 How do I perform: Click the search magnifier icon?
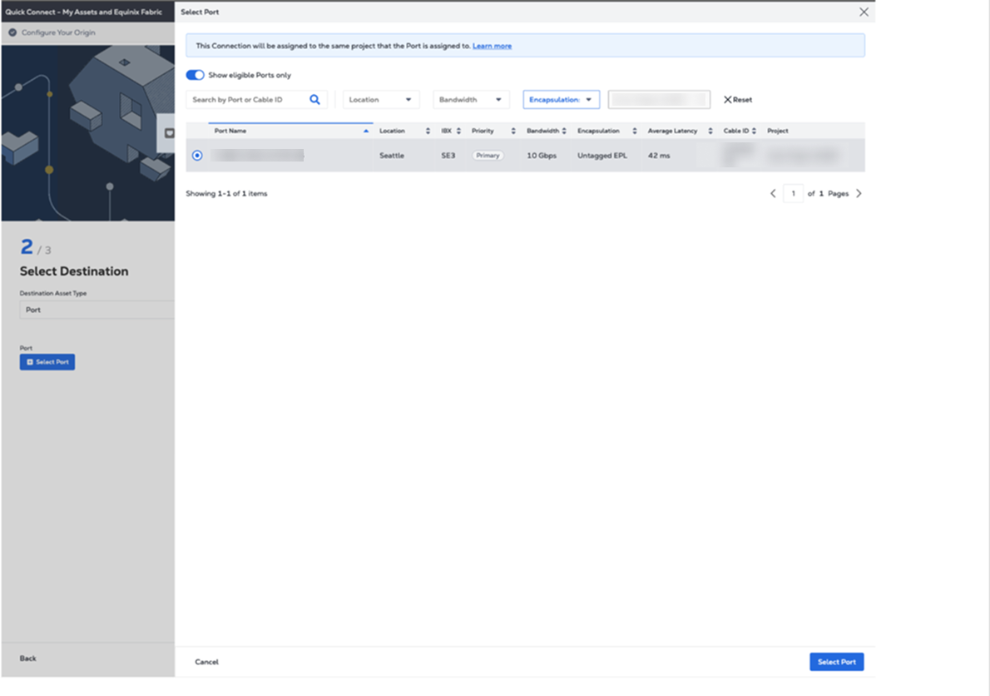tap(314, 100)
